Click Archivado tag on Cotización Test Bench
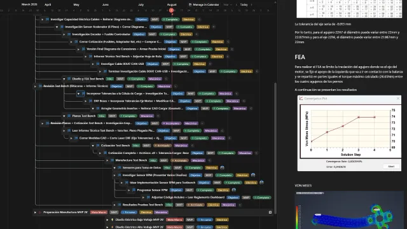Viewport: 407px width, 229px height. tap(162, 146)
